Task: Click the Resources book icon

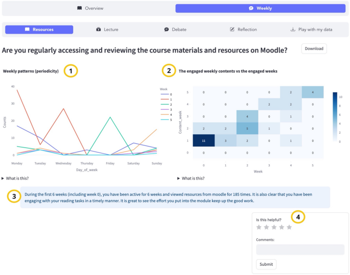Action: (28, 30)
